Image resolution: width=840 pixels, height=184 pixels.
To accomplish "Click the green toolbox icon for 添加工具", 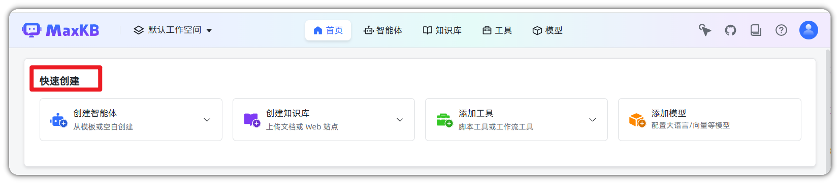I will click(444, 120).
